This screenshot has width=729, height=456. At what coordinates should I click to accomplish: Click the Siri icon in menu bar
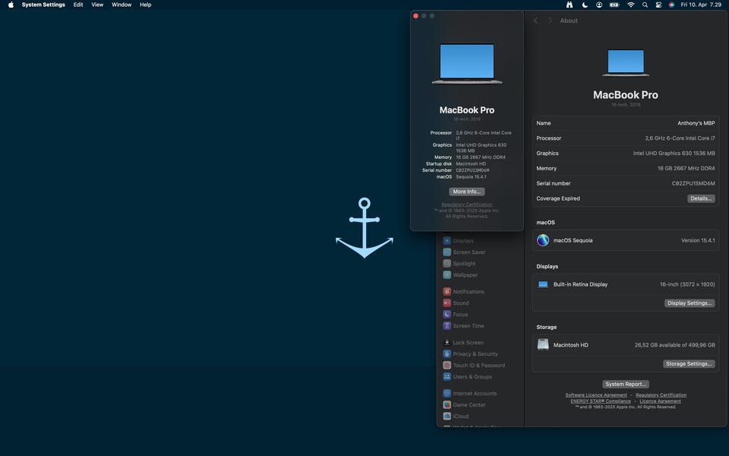671,5
